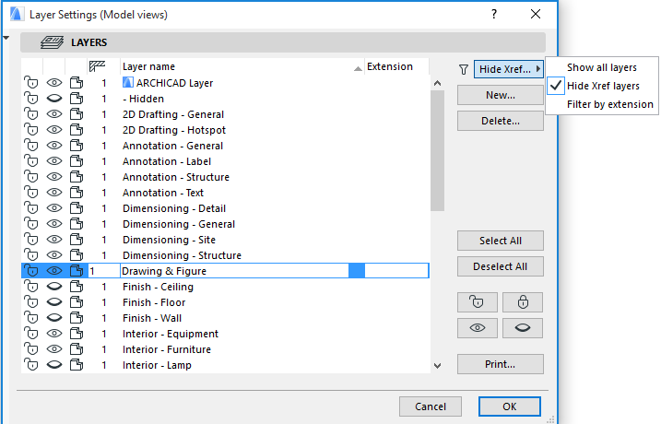The image size is (661, 424).
Task: Click the lock icon of ARCHICAD Layer
Action: point(30,83)
